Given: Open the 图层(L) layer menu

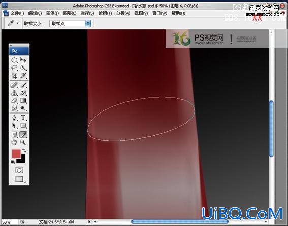Looking at the screenshot, I should (x=70, y=13).
